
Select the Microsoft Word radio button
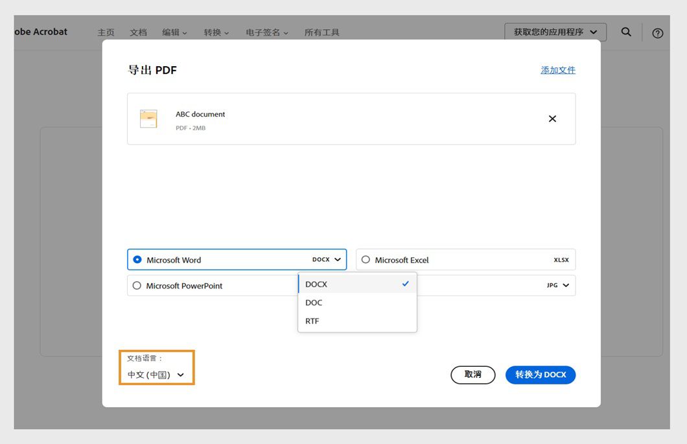pyautogui.click(x=137, y=259)
